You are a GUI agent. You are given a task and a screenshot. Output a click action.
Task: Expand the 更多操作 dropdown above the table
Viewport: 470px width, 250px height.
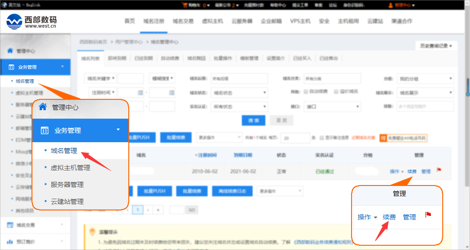coord(218,137)
